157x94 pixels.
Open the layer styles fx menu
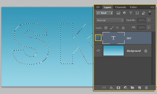coord(111,88)
